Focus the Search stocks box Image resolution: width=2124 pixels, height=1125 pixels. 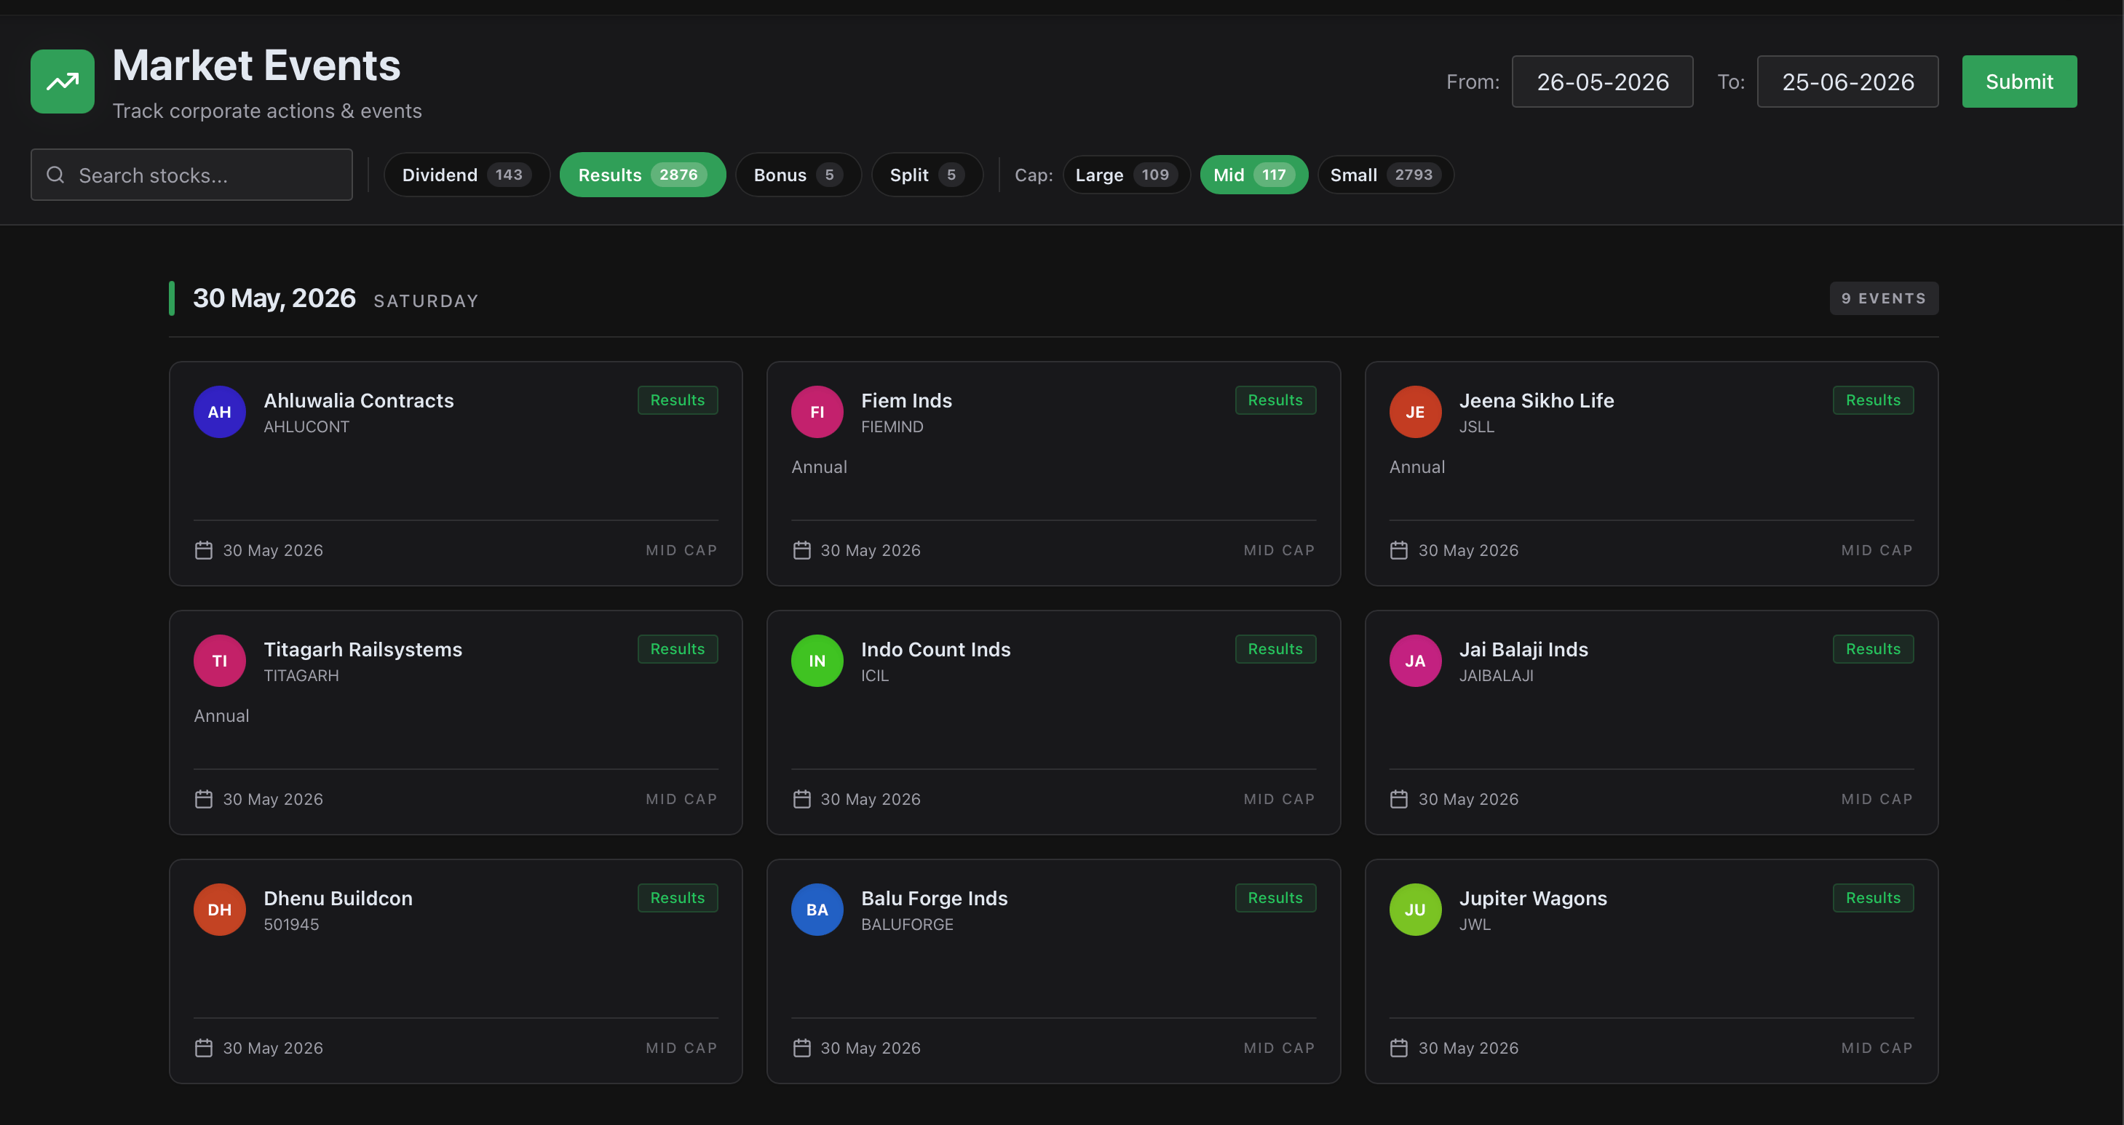(x=191, y=175)
